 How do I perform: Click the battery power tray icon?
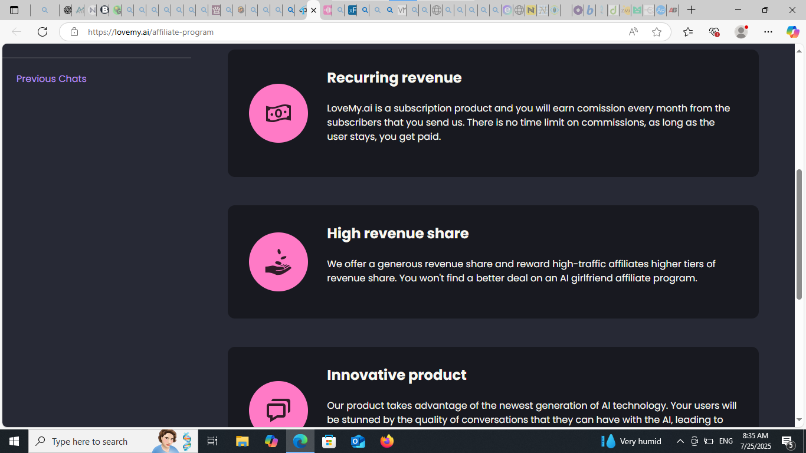(x=709, y=441)
